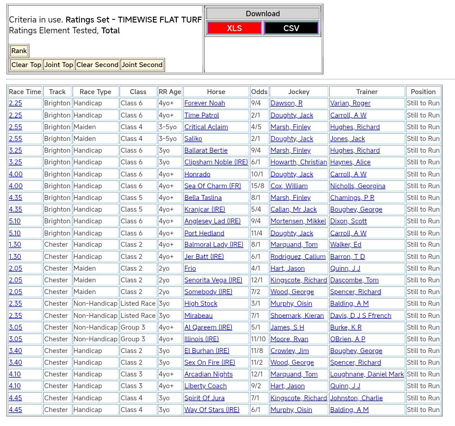The height and width of the screenshot is (426, 455).
Task: Click the High Stock horse link
Action: (x=201, y=304)
